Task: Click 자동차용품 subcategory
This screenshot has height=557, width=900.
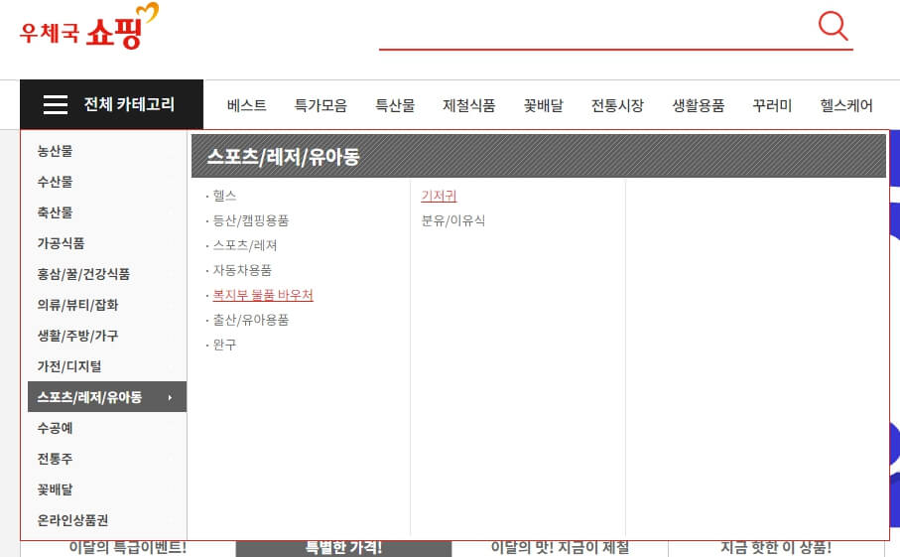Action: click(242, 270)
